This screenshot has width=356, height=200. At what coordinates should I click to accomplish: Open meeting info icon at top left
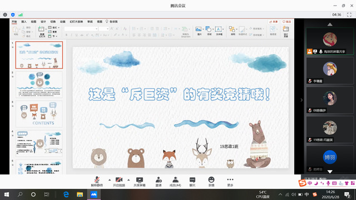click(x=5, y=15)
